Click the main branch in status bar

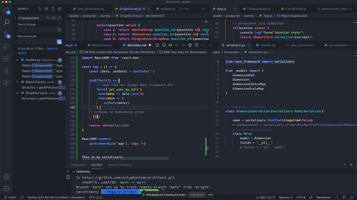coord(11,197)
